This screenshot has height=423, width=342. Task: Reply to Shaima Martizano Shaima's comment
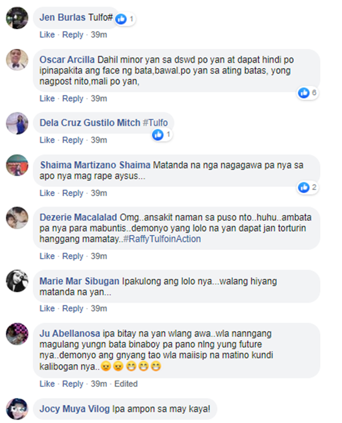click(73, 193)
